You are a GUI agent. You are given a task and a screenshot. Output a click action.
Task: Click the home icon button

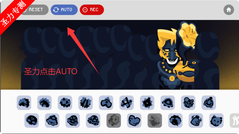pyautogui.click(x=228, y=10)
